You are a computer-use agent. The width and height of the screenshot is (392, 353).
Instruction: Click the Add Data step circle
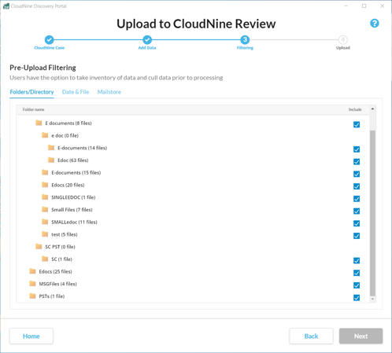click(x=147, y=40)
